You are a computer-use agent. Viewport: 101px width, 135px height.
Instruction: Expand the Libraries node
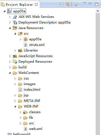click(x=15, y=50)
